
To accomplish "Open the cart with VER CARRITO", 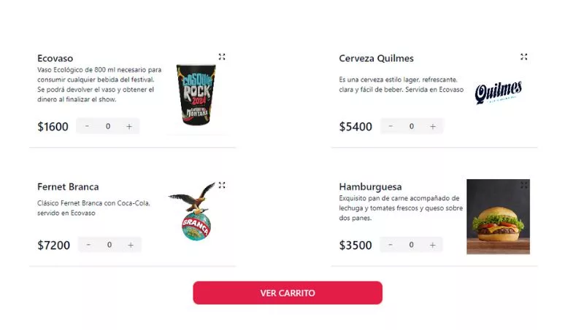I will (288, 293).
